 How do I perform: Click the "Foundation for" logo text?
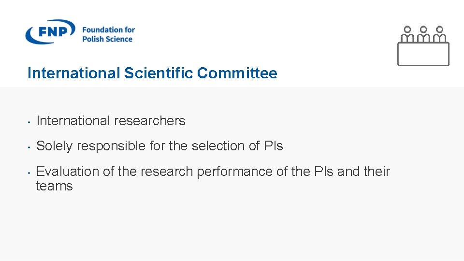click(x=108, y=29)
